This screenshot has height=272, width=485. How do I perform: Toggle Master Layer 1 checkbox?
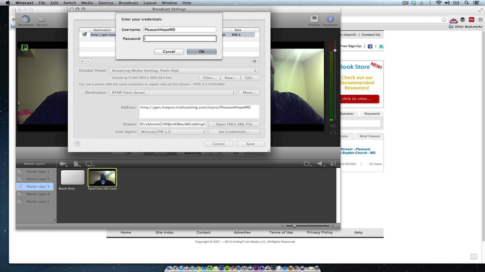[20, 171]
